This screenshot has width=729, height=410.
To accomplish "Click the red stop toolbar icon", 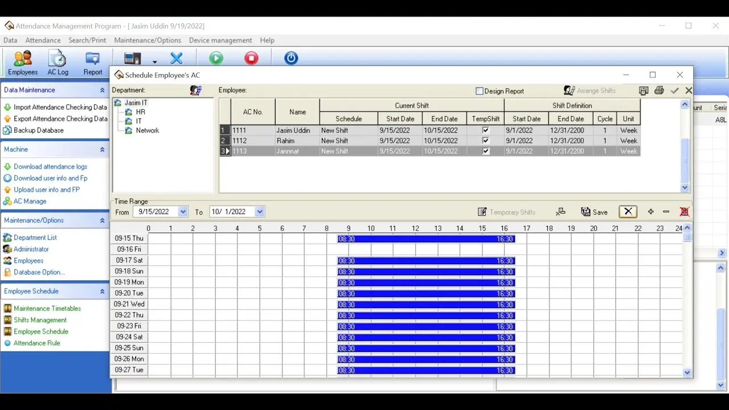I will tap(251, 58).
